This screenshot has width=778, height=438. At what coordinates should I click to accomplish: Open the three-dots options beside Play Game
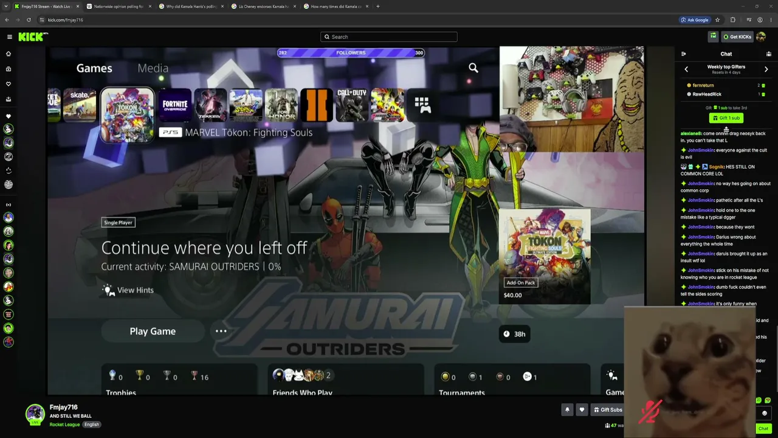tap(221, 331)
